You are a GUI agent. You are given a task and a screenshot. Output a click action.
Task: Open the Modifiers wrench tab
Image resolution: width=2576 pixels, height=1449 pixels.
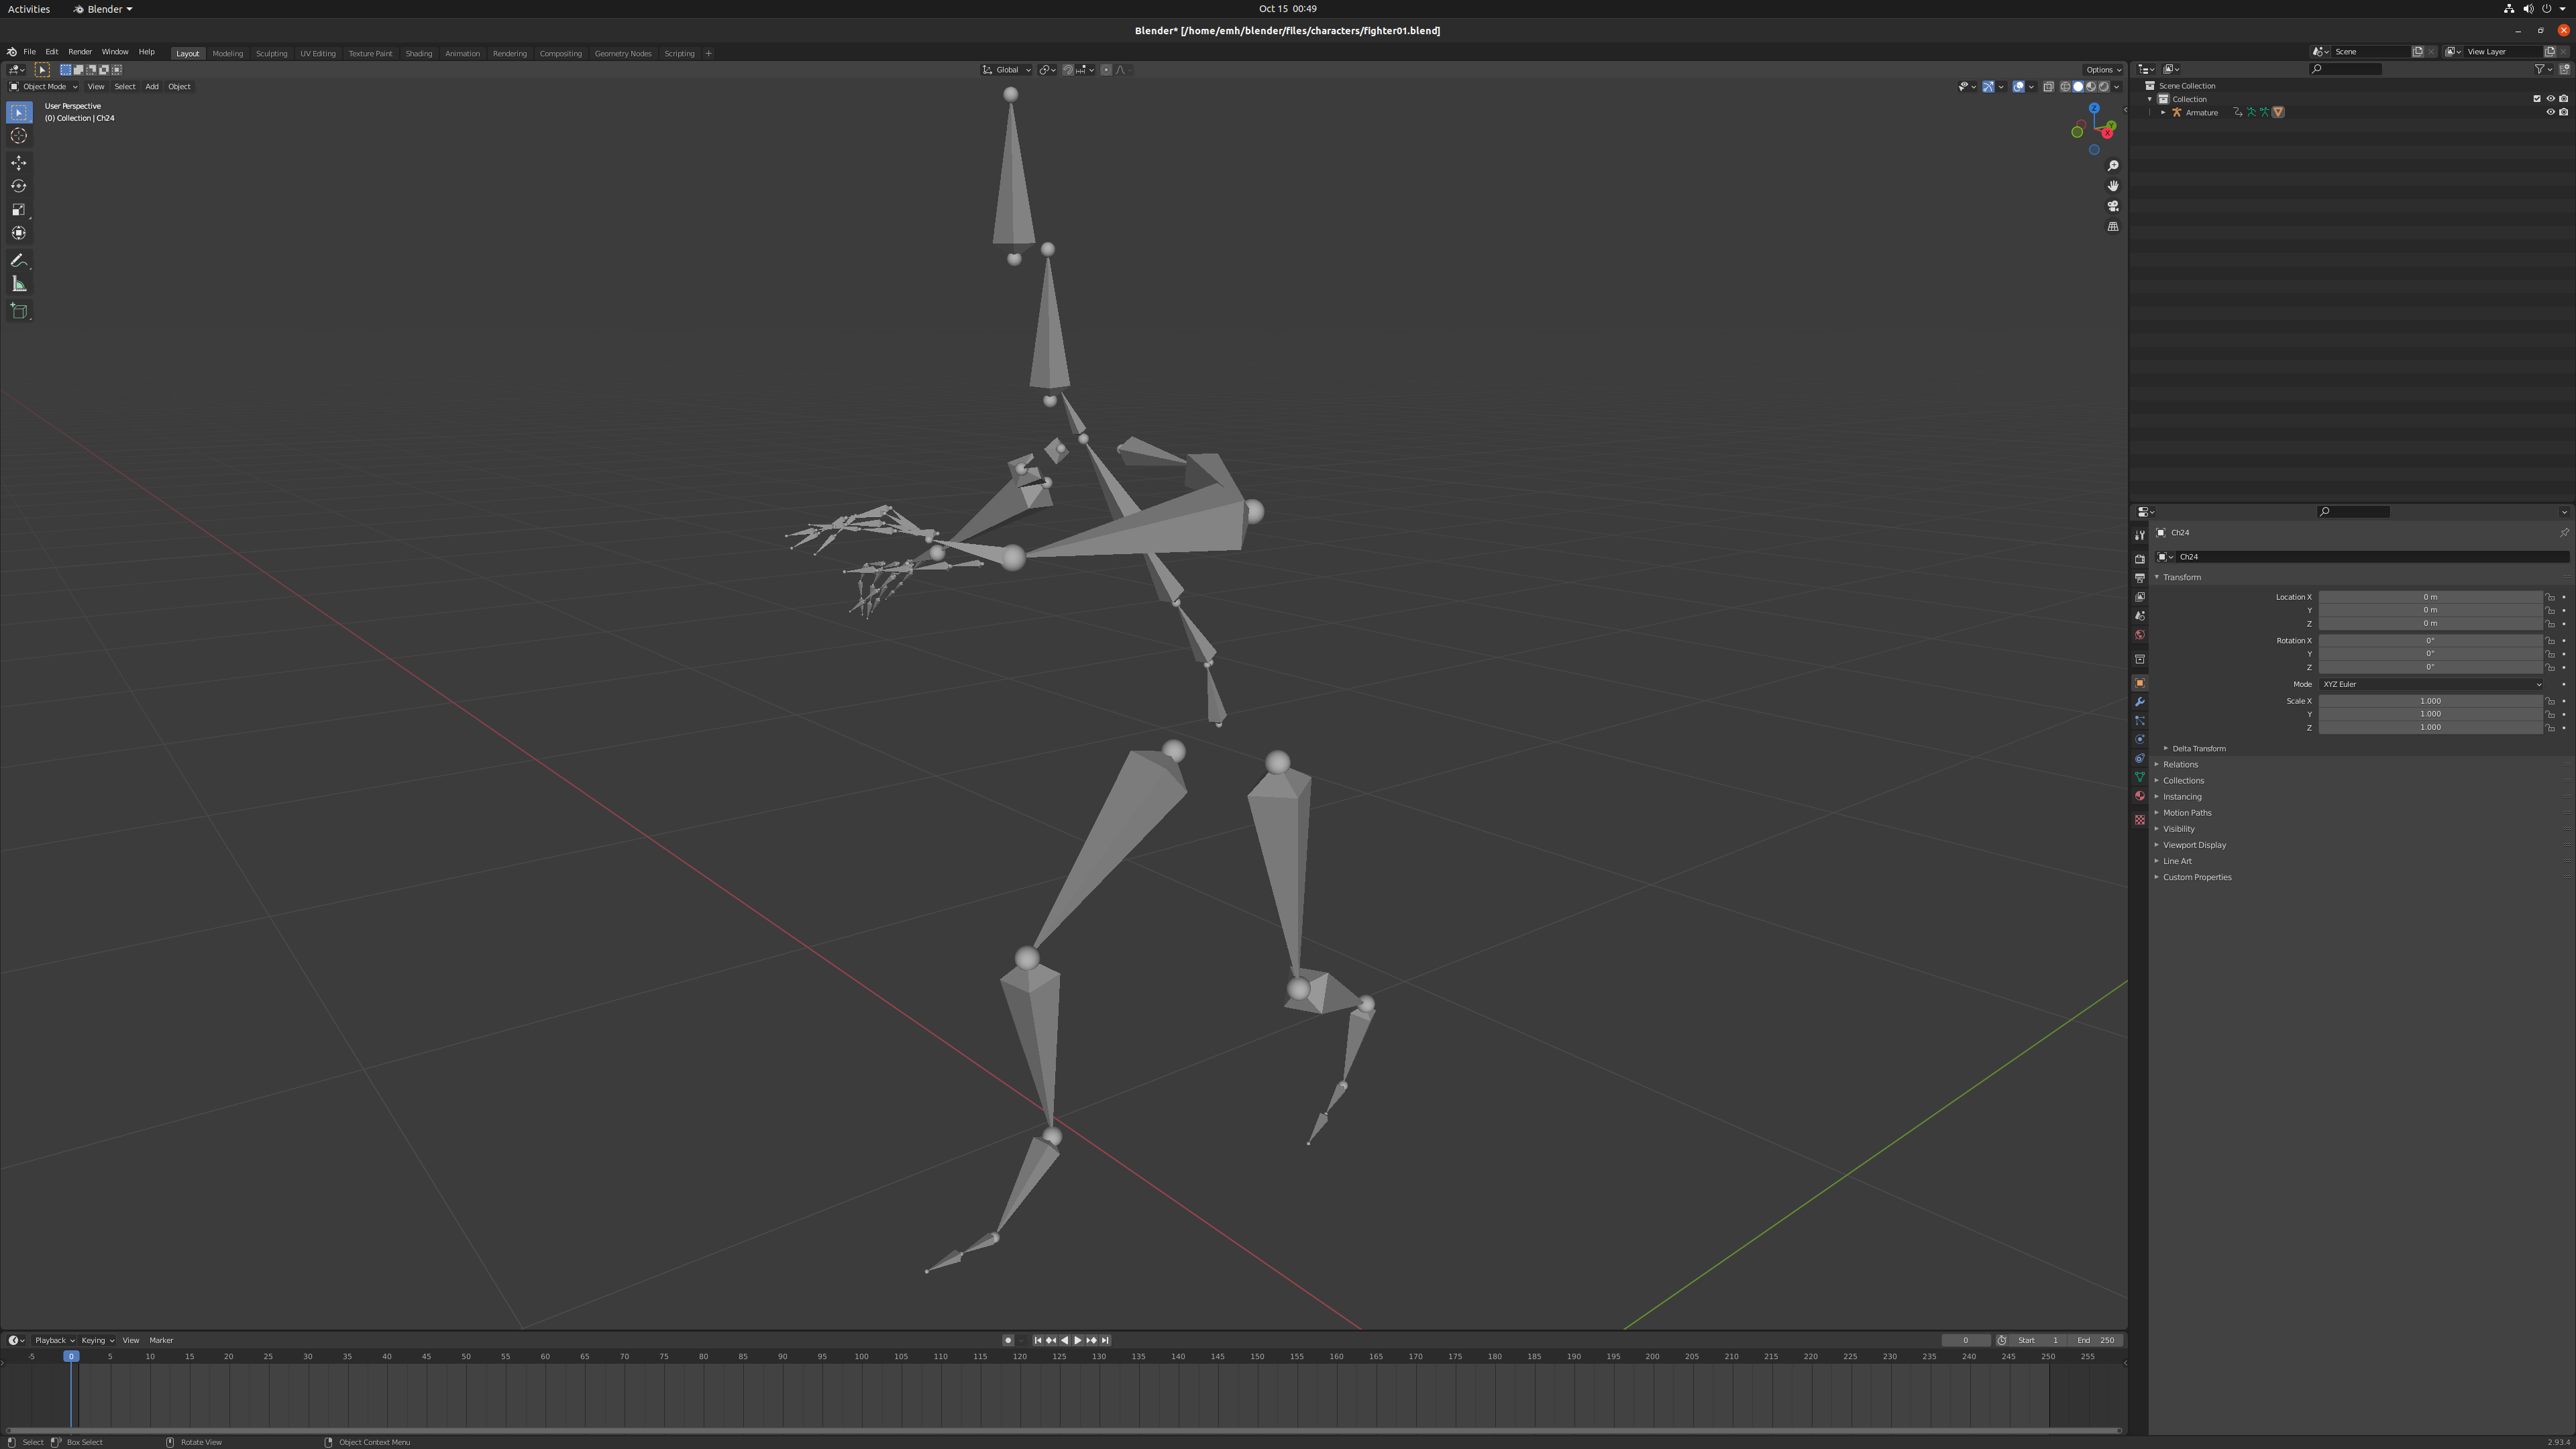pos(2139,702)
